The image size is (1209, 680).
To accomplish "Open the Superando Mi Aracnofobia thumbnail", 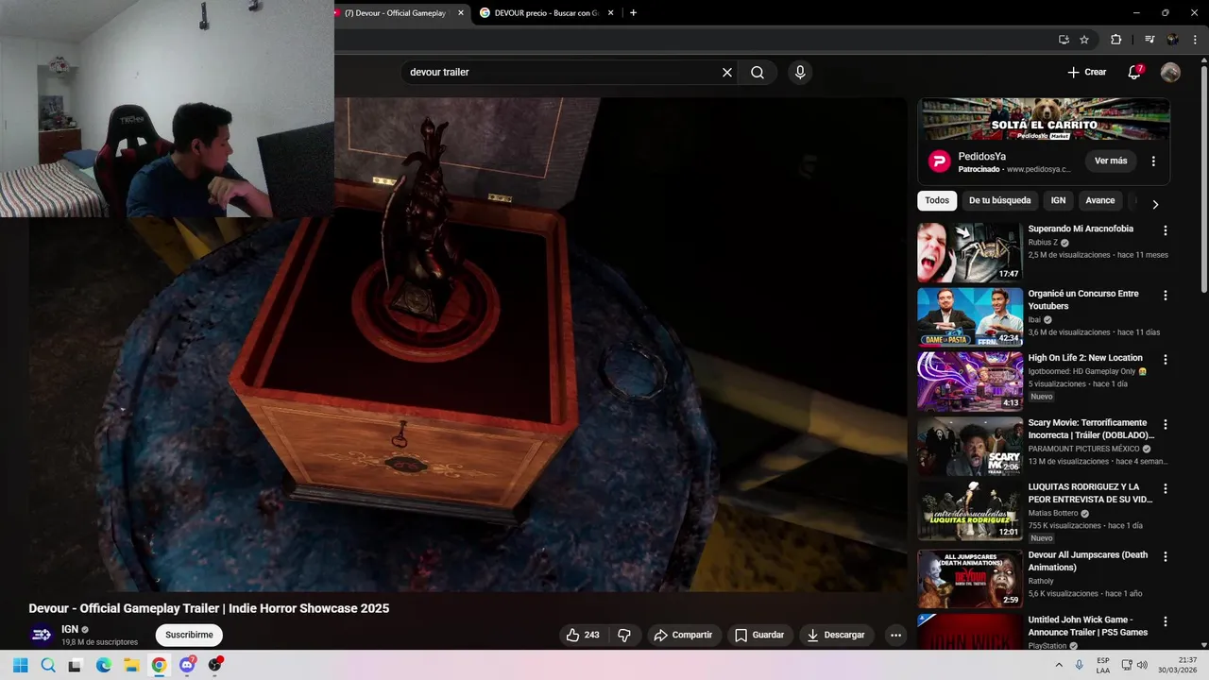I will [x=970, y=252].
